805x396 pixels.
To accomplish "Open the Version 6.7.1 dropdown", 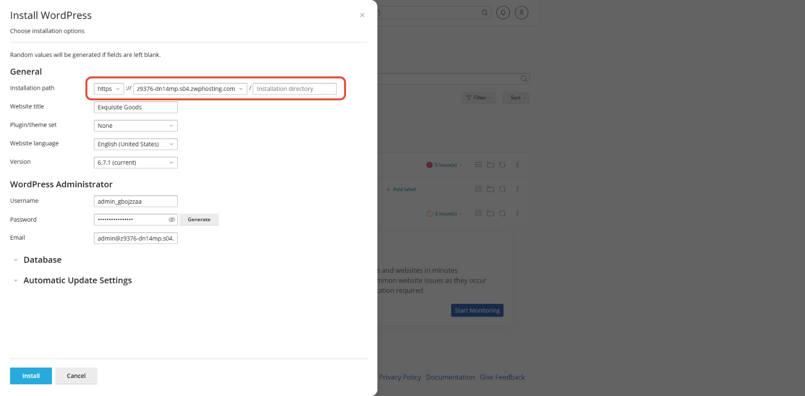I will click(136, 163).
